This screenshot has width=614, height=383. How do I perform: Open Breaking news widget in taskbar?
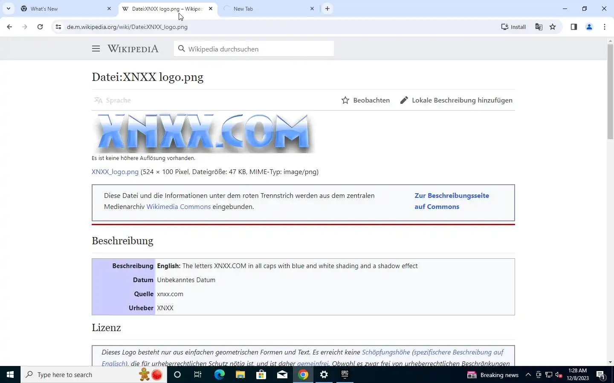tap(493, 375)
